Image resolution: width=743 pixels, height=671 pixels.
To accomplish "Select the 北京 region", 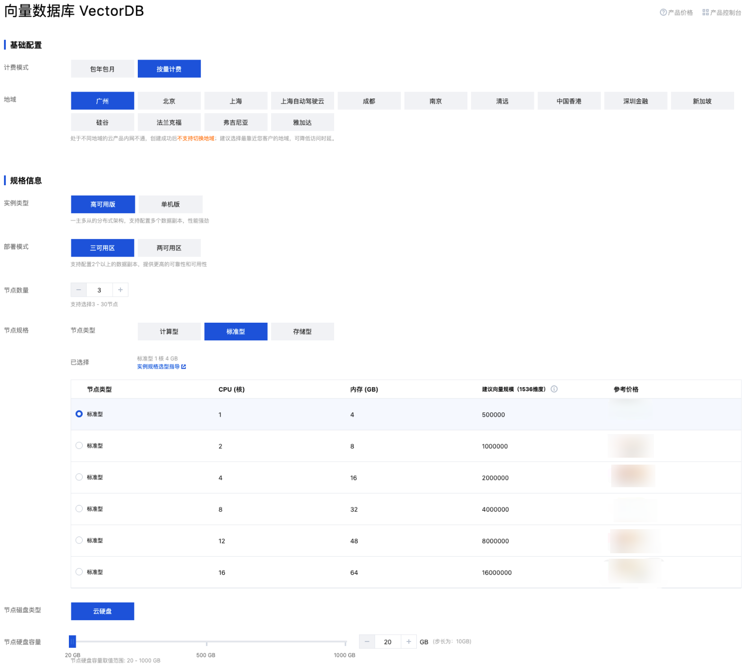I will point(169,101).
